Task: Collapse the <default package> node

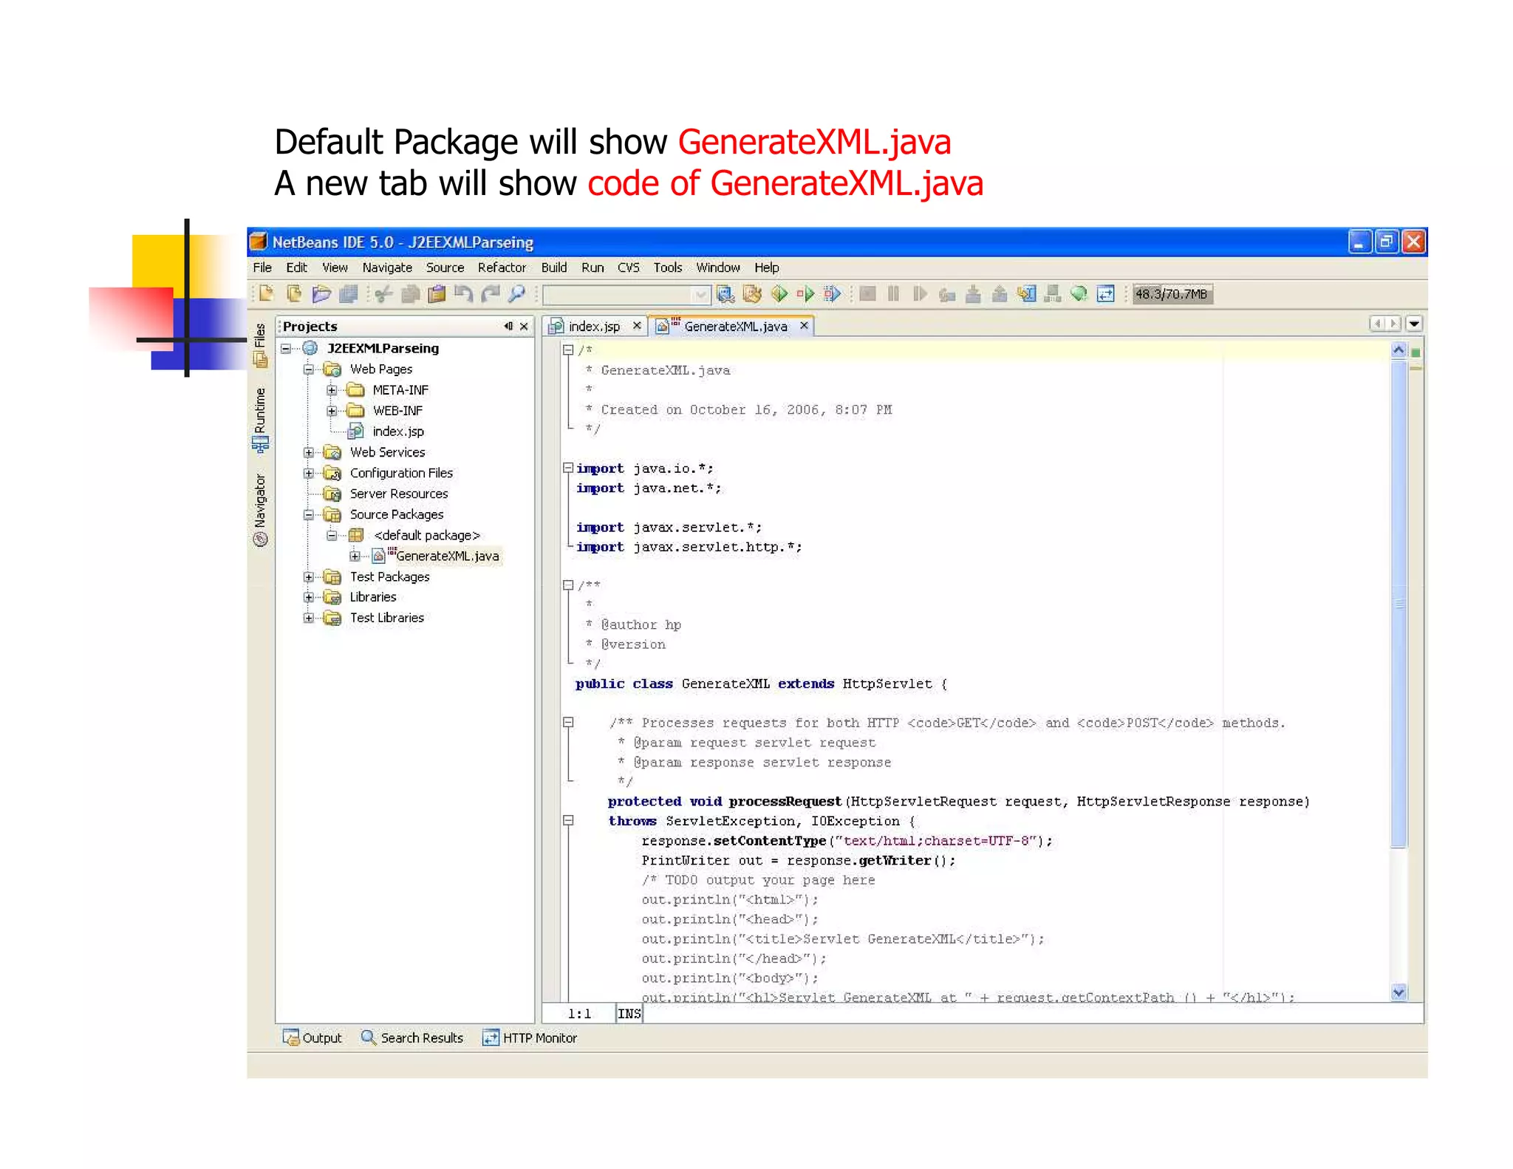Action: 332,535
